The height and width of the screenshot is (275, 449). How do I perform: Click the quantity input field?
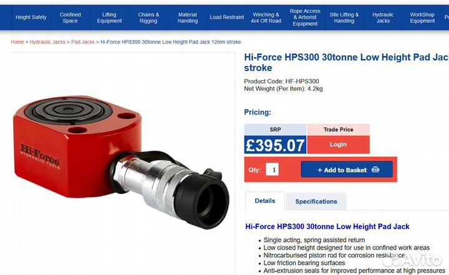(x=272, y=169)
